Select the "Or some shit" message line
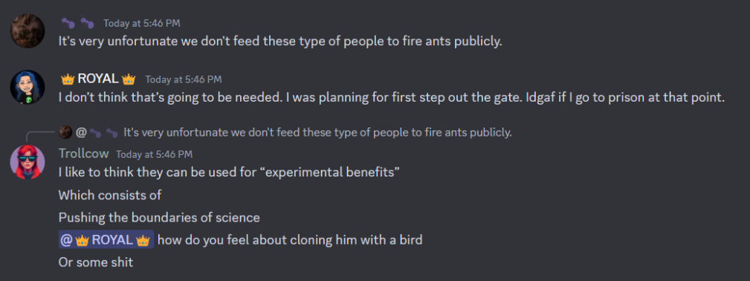Image resolution: width=750 pixels, height=281 pixels. click(96, 262)
